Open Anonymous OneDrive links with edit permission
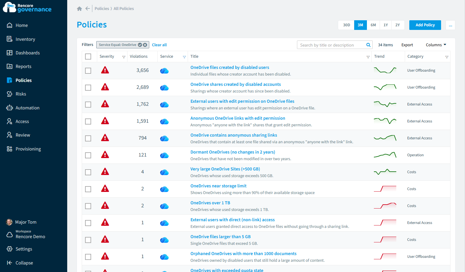 tap(238, 118)
